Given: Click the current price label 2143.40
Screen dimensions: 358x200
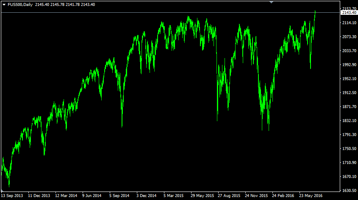Looking at the screenshot, I should [349, 13].
